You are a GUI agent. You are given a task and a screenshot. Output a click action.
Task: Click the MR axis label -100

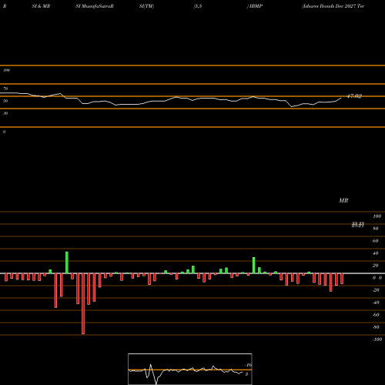click(377, 340)
